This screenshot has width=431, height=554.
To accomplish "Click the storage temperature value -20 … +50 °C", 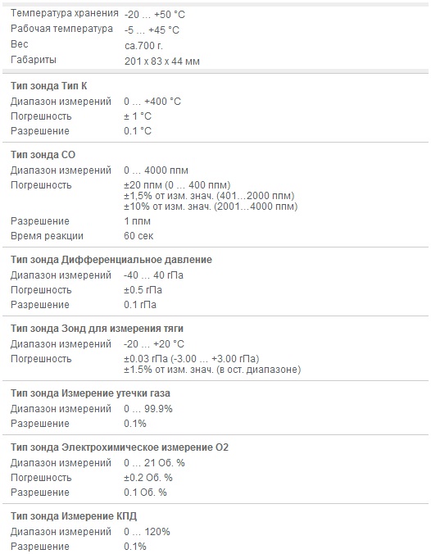I will (154, 15).
